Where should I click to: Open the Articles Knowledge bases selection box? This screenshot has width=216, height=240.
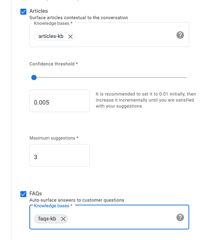pyautogui.click(x=109, y=35)
